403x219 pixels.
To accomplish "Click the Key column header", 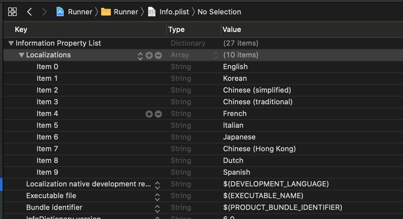I will [21, 30].
